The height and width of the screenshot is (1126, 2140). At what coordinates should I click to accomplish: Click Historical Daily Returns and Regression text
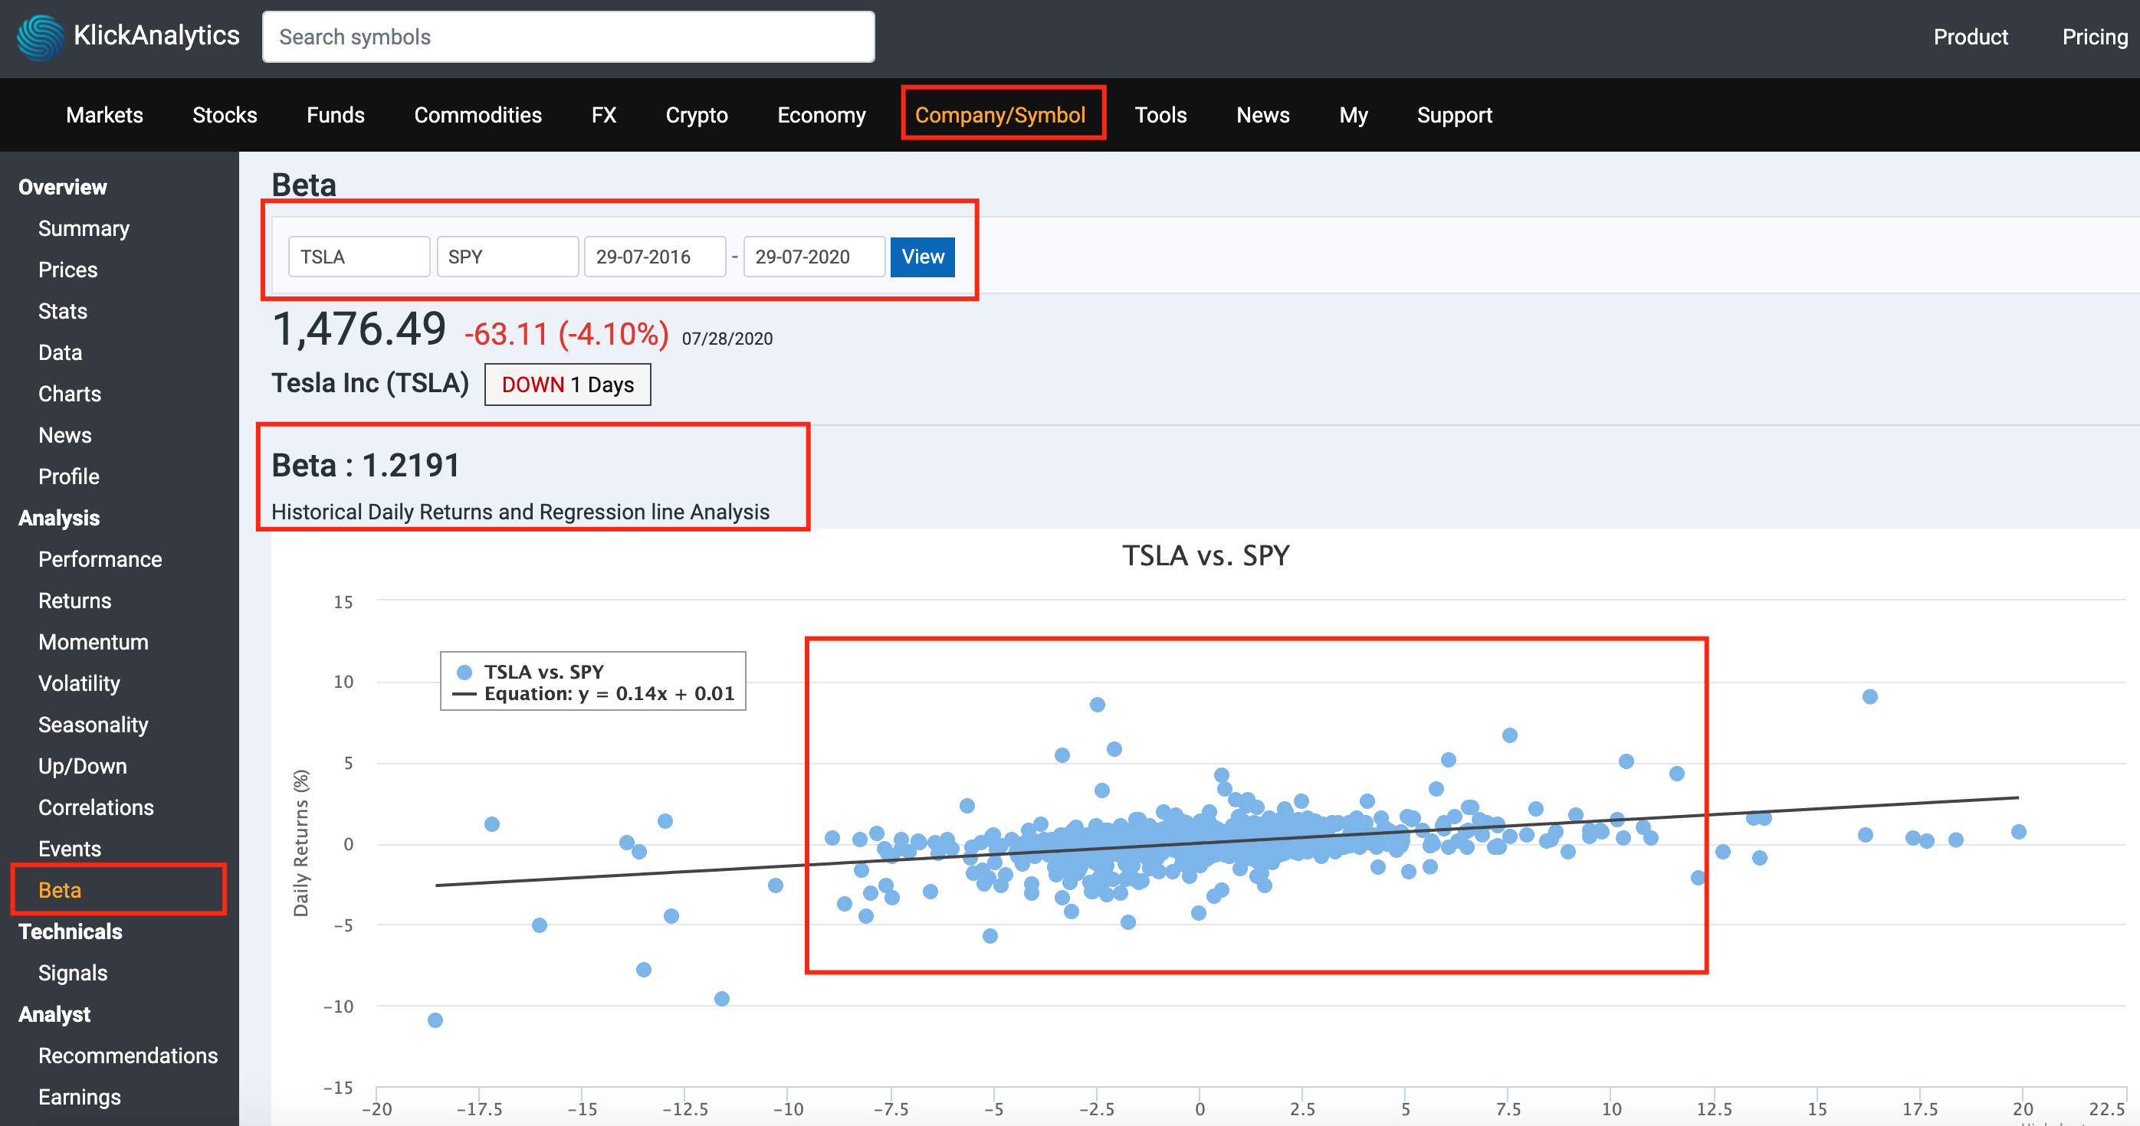click(x=520, y=512)
